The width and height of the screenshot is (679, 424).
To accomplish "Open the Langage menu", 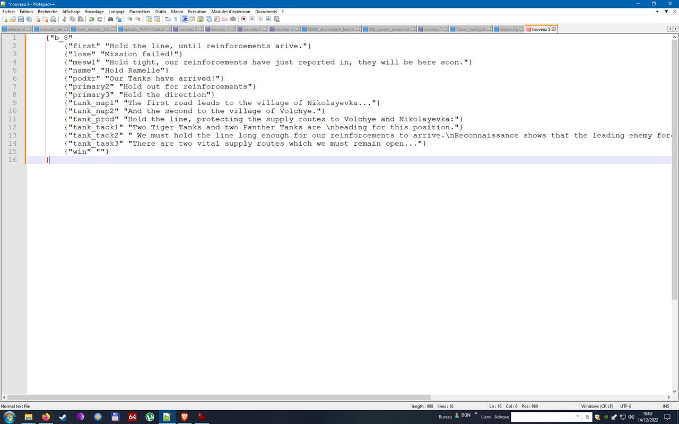I will (116, 12).
